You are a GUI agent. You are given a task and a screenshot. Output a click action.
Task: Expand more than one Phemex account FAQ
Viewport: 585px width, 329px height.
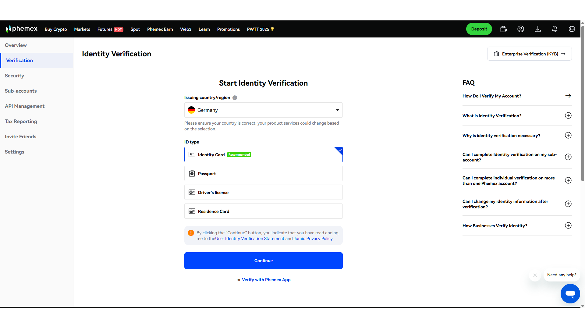click(x=568, y=180)
